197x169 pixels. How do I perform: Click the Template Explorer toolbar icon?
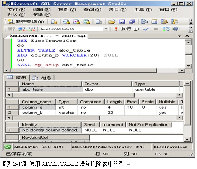tap(174, 22)
